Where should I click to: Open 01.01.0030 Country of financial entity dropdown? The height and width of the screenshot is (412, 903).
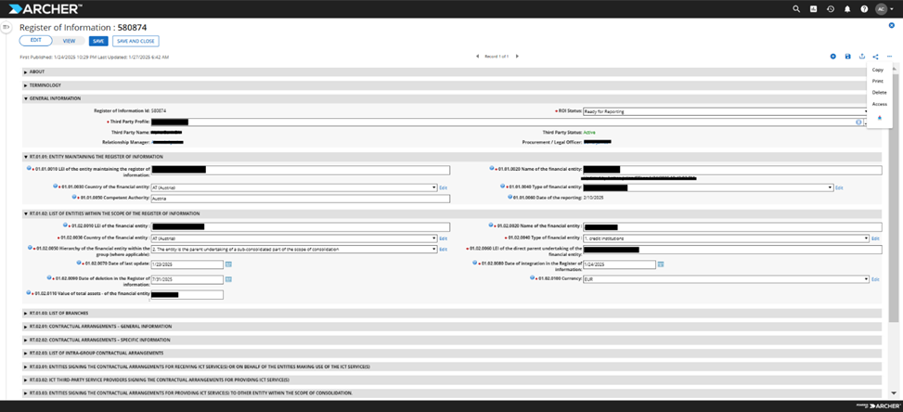click(293, 187)
